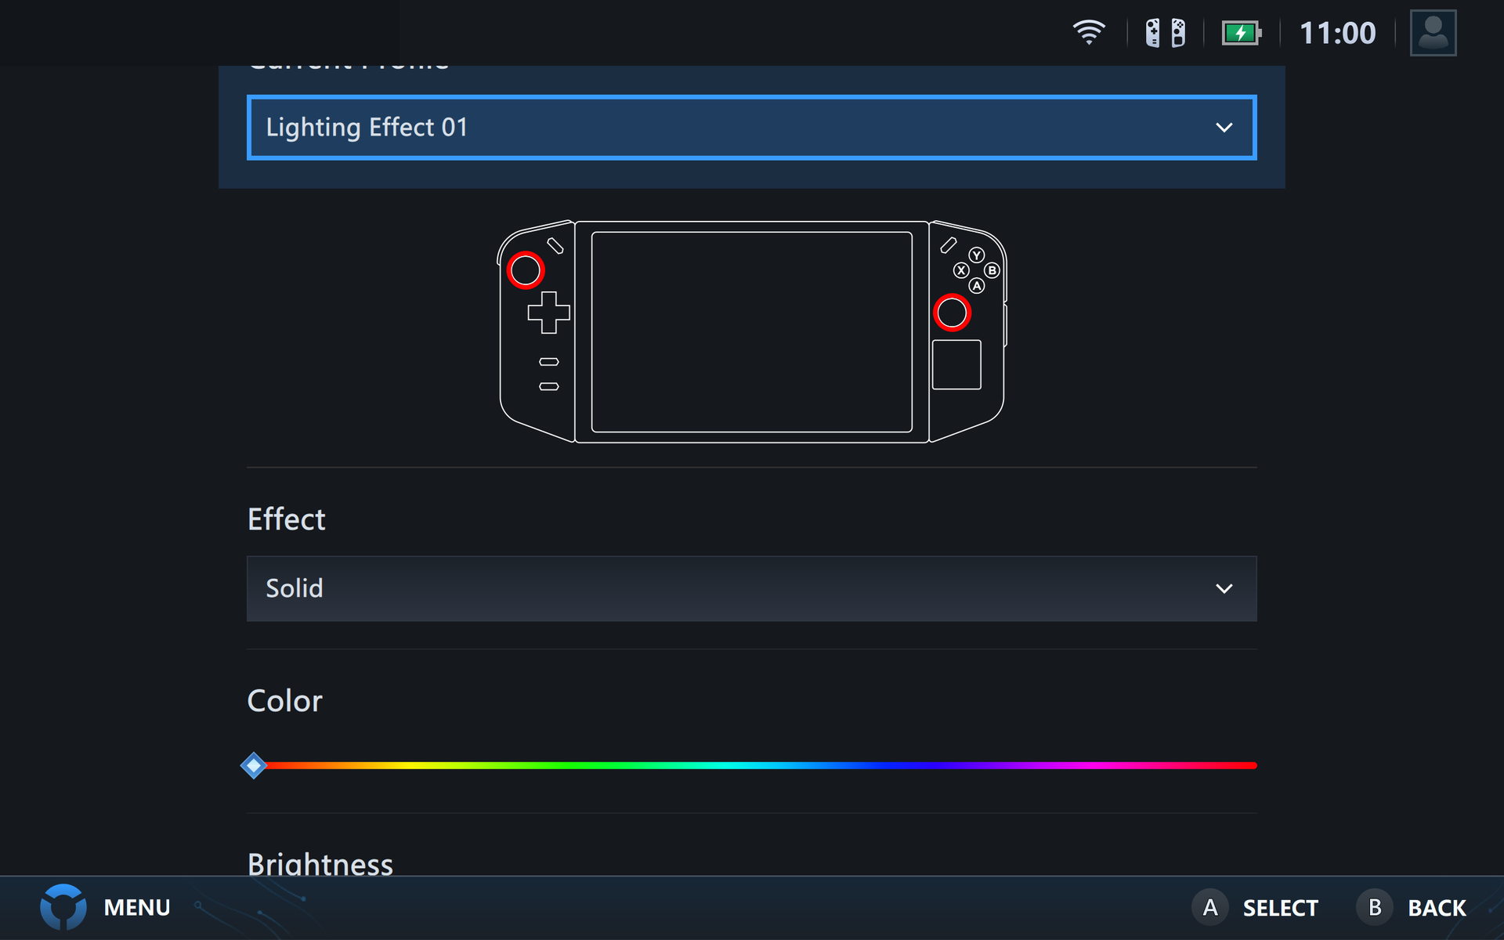Click the Color slider diamond handle
1504x940 pixels.
point(254,765)
